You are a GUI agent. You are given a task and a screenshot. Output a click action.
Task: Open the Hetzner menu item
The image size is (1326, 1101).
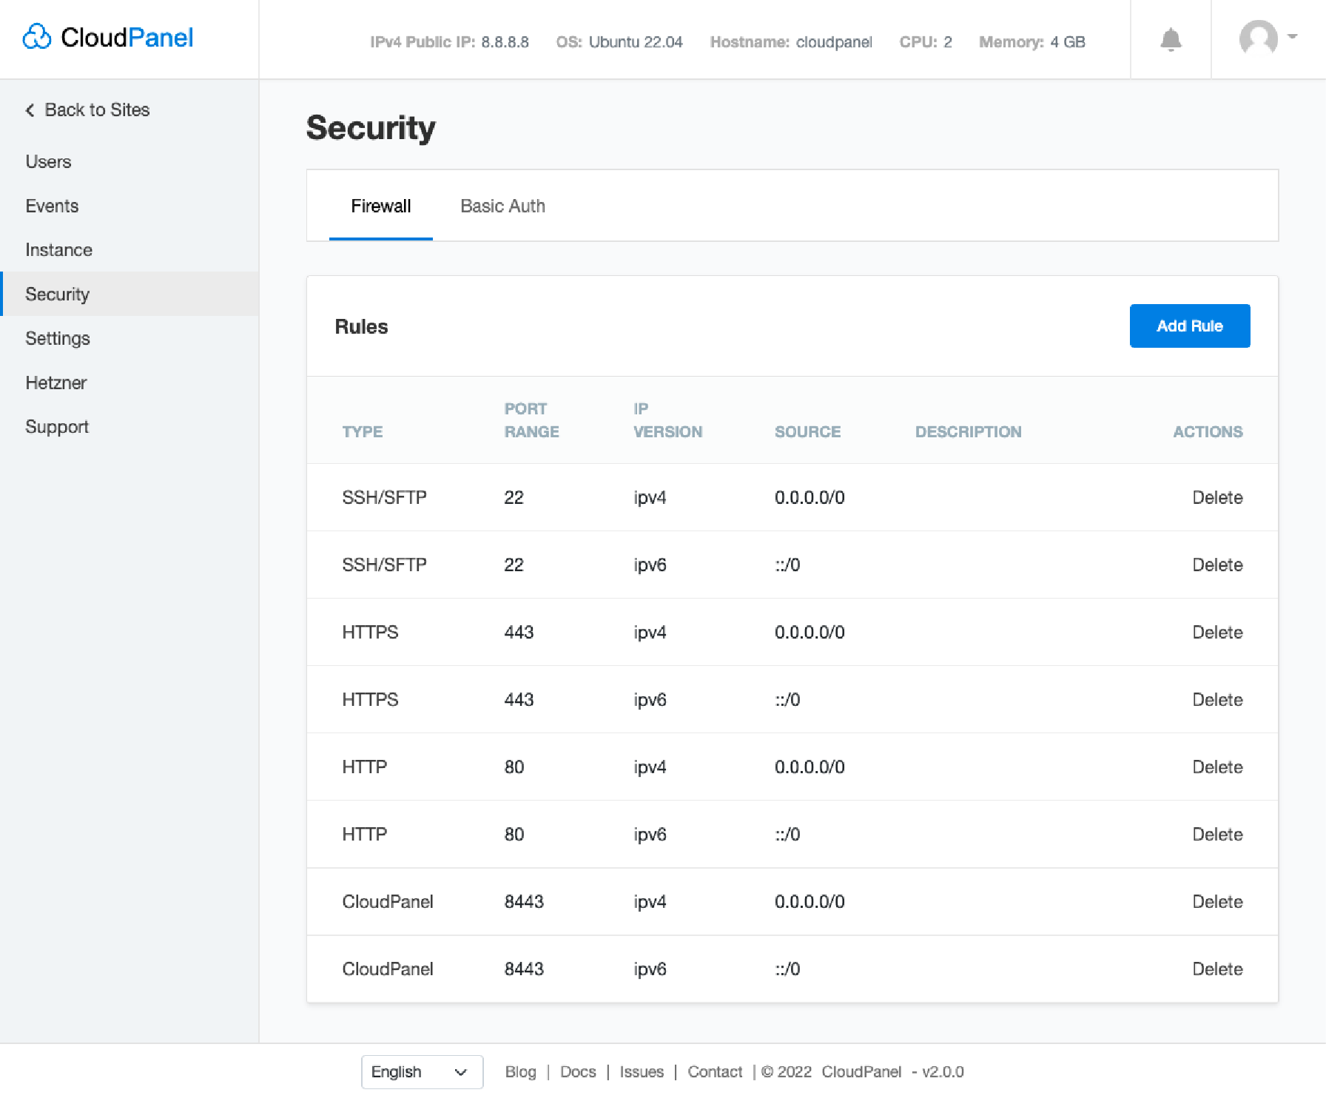click(56, 383)
